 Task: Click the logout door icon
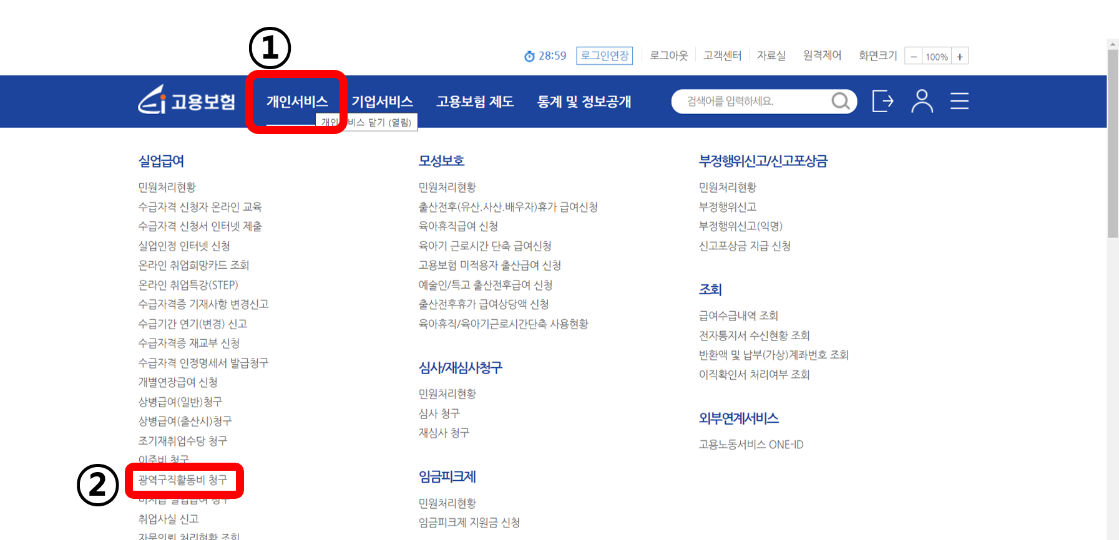point(882,101)
